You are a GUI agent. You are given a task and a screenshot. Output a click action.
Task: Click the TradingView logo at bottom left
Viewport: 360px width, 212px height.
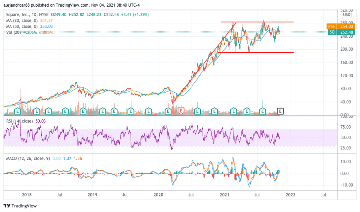pos(20,206)
